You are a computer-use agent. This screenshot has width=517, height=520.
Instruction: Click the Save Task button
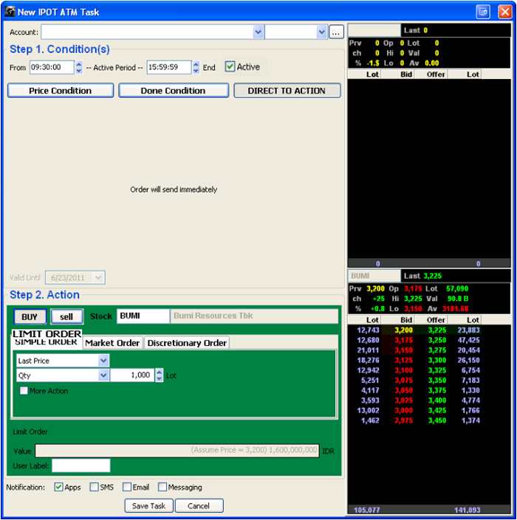(x=148, y=505)
